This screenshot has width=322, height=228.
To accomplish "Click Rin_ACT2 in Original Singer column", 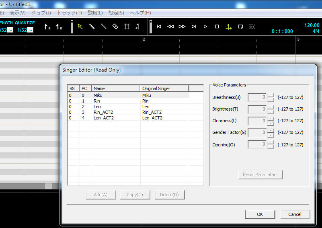I will (152, 112).
